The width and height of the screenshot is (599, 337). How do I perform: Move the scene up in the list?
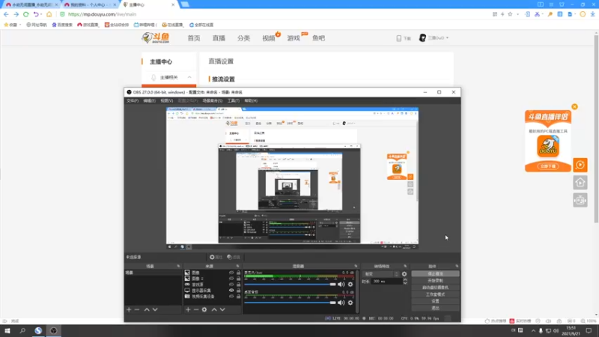click(x=147, y=309)
